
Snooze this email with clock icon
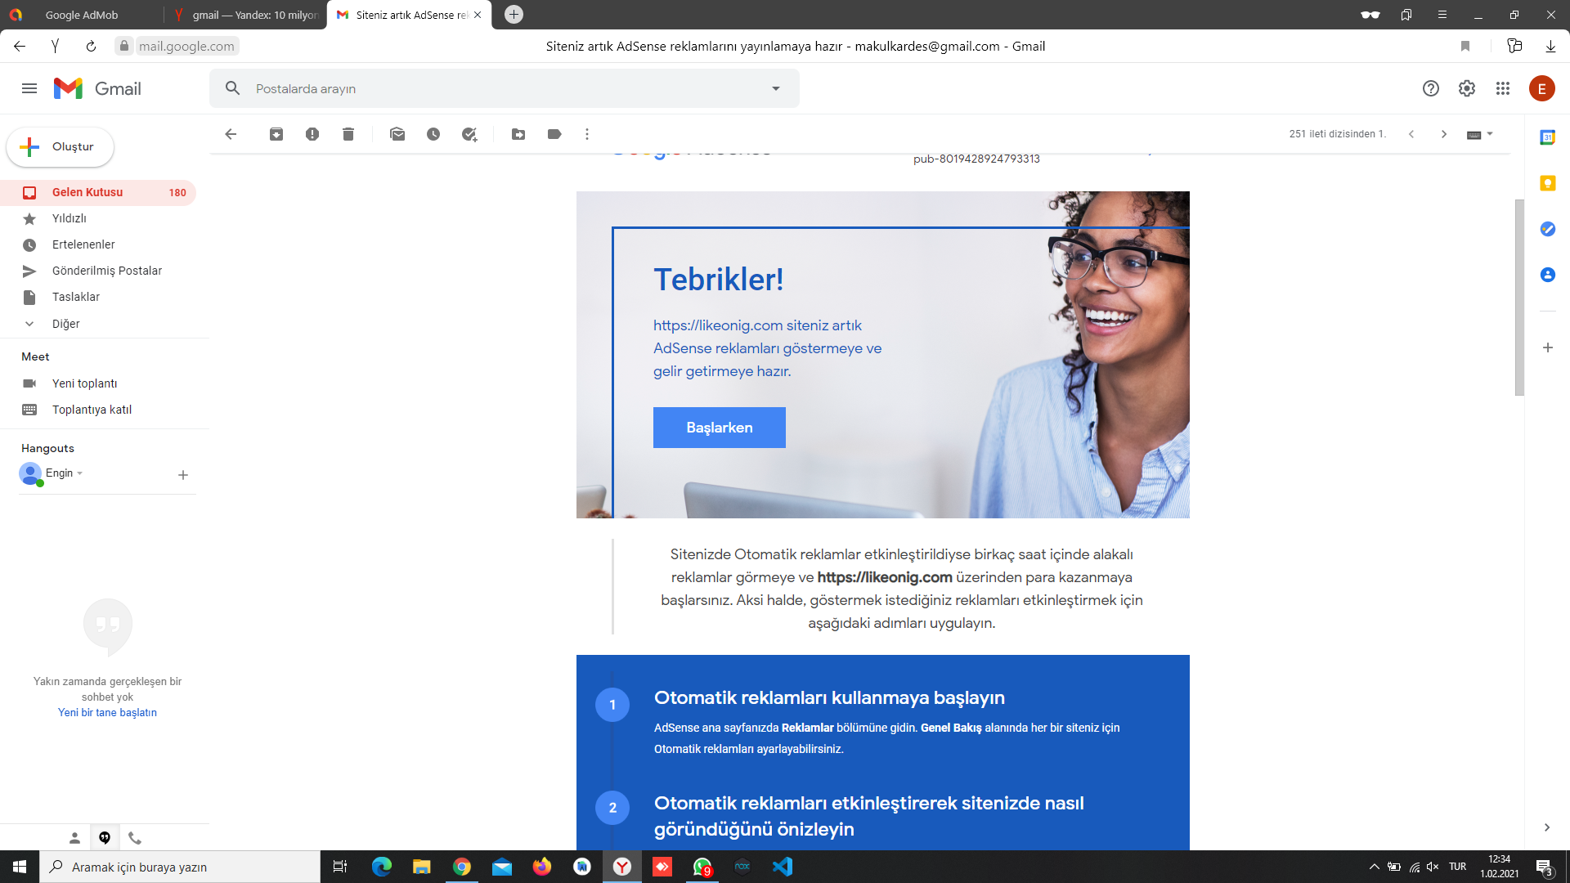pyautogui.click(x=433, y=134)
